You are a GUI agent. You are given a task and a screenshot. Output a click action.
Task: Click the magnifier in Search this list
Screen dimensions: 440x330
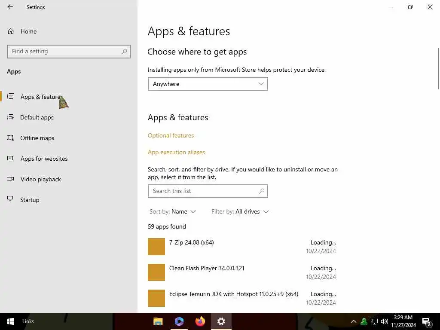262,191
